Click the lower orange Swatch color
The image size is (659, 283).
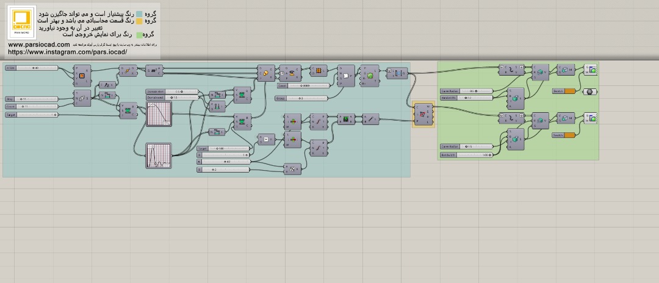(569, 135)
